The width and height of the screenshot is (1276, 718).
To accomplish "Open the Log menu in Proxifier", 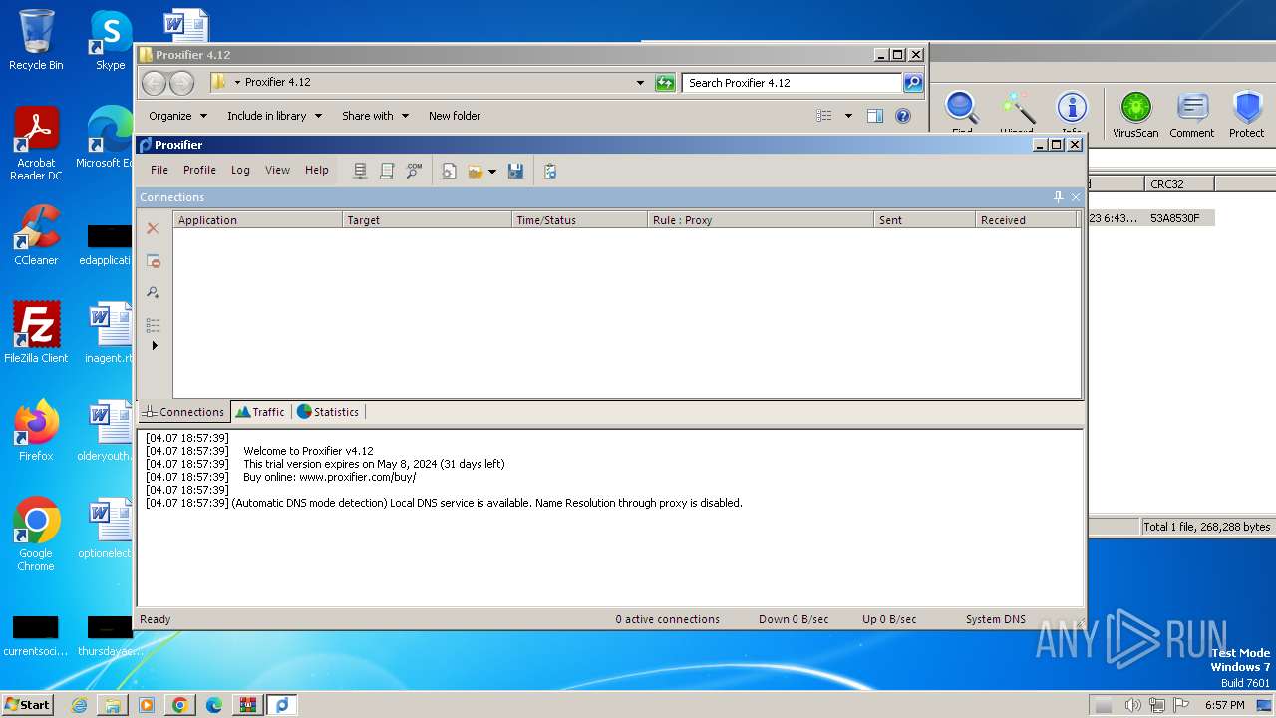I will click(x=240, y=170).
